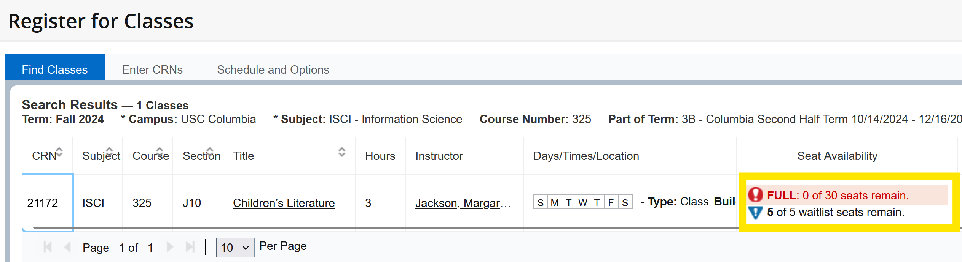Click the Section column sort chevron
This screenshot has width=962, height=262.
coord(209,152)
